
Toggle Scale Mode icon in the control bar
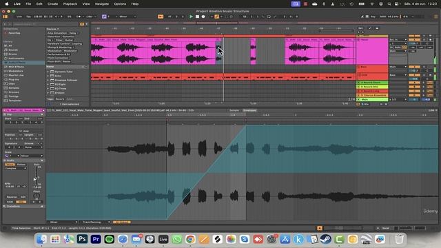(x=104, y=17)
